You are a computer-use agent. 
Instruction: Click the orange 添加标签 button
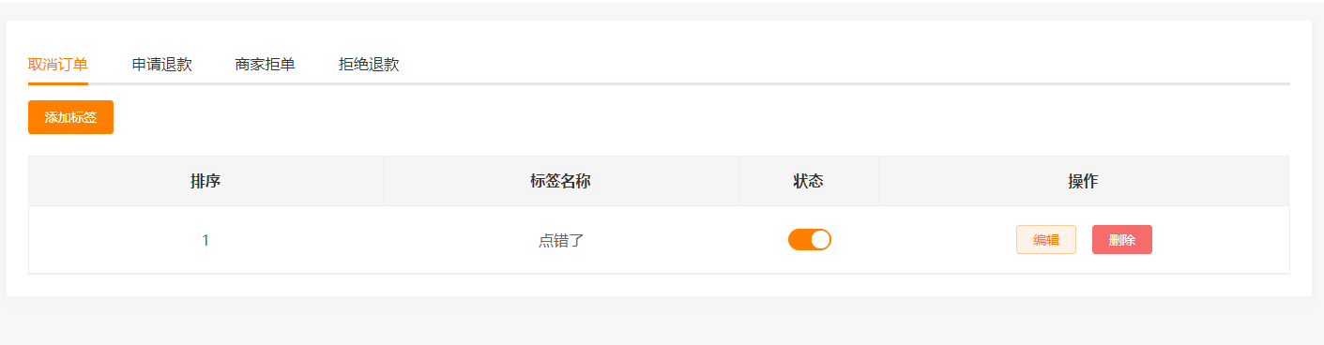(x=70, y=117)
